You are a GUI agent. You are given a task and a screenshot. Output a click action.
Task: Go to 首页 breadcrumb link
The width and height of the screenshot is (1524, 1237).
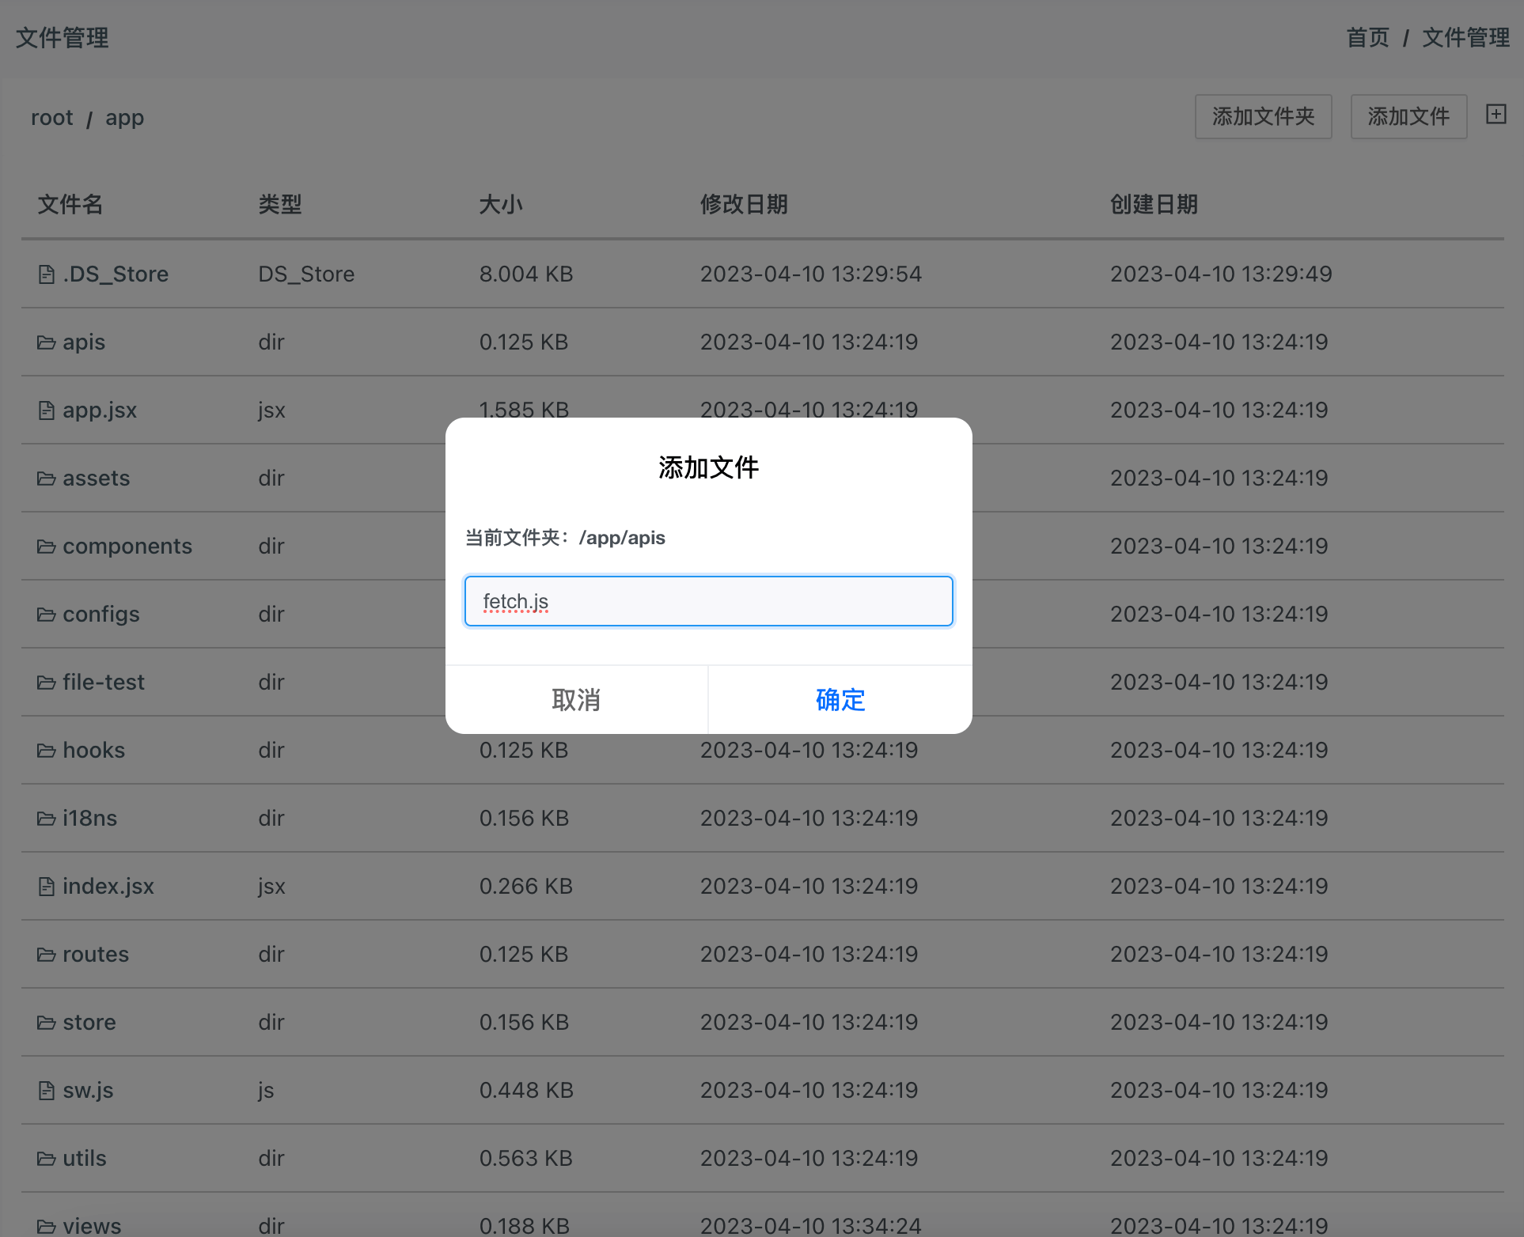(1367, 37)
